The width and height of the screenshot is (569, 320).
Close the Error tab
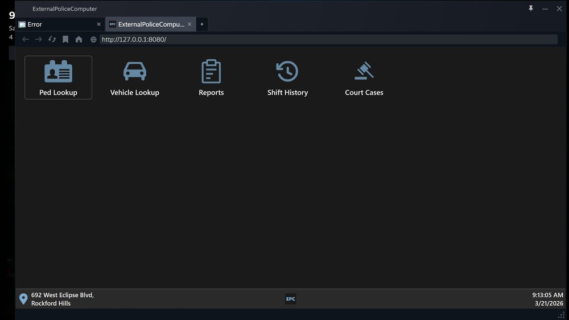98,24
